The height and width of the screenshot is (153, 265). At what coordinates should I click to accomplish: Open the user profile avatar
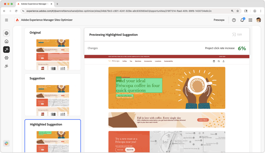pos(258,20)
